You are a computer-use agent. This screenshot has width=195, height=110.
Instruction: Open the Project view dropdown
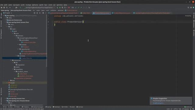pyautogui.click(x=8, y=13)
